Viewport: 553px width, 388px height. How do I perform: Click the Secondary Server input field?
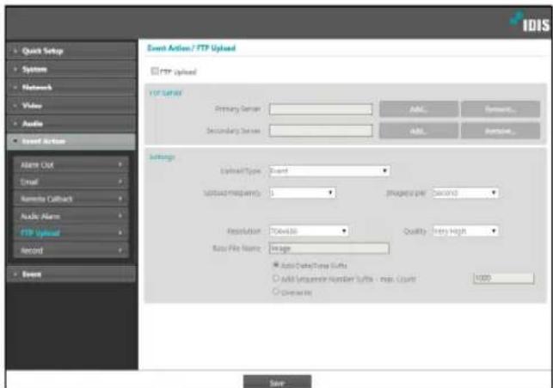pyautogui.click(x=321, y=131)
